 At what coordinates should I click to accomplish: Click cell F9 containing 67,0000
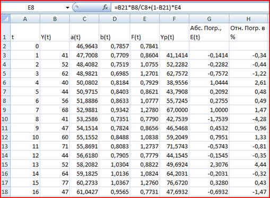[x=174, y=110]
